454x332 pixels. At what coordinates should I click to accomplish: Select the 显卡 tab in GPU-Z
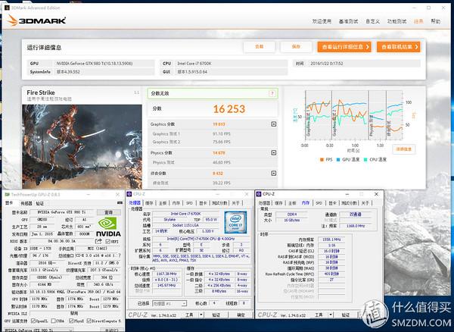(9, 203)
